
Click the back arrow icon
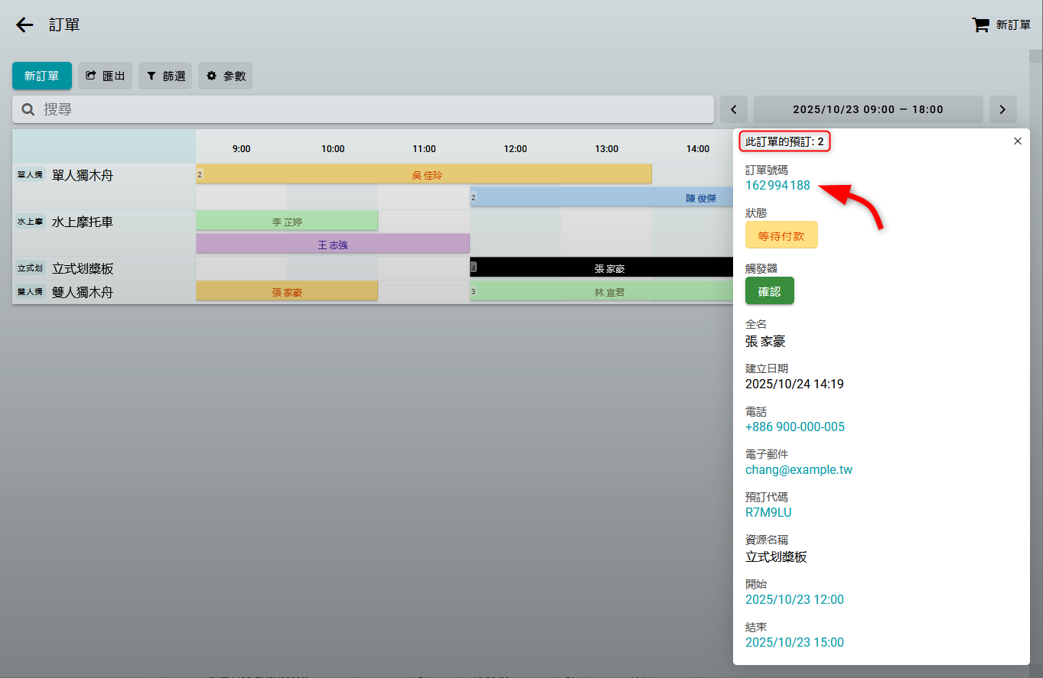coord(24,25)
